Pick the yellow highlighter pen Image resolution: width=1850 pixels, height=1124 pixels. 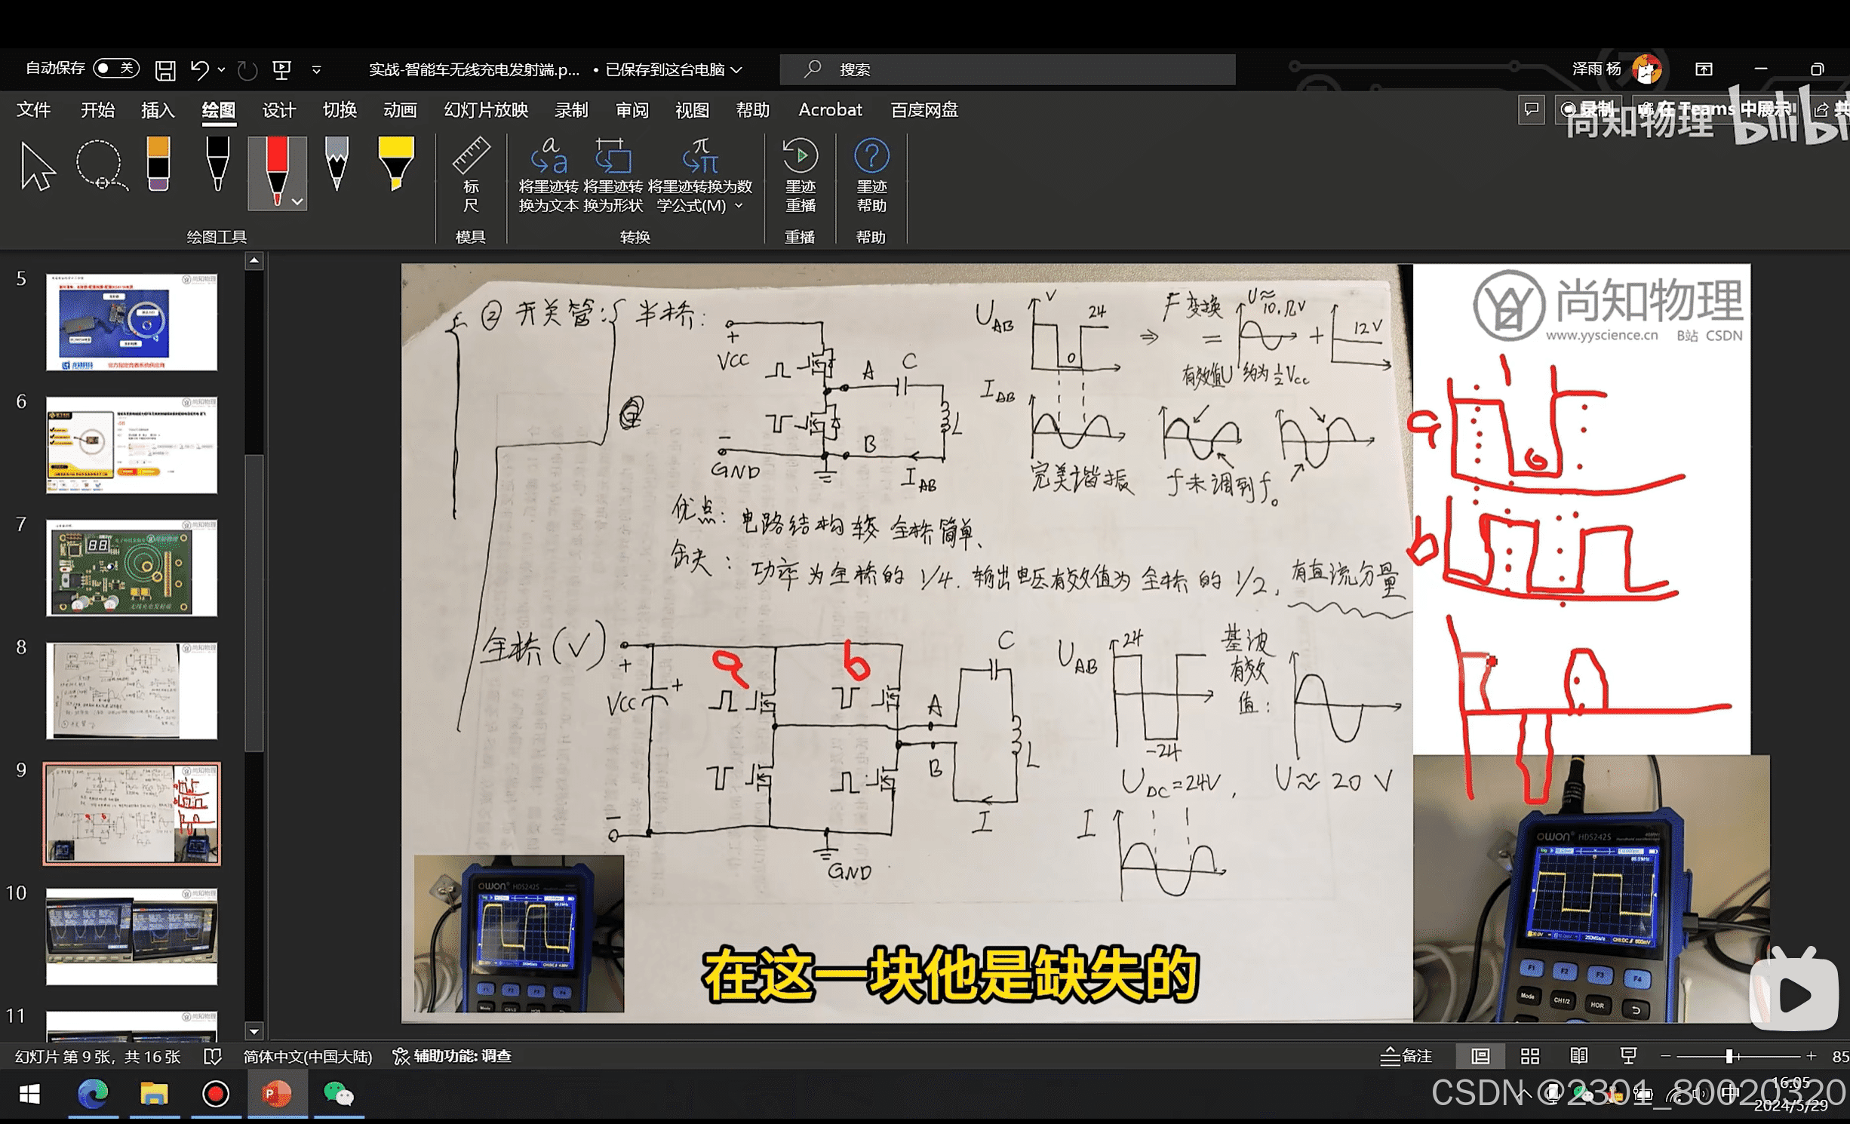(x=395, y=164)
